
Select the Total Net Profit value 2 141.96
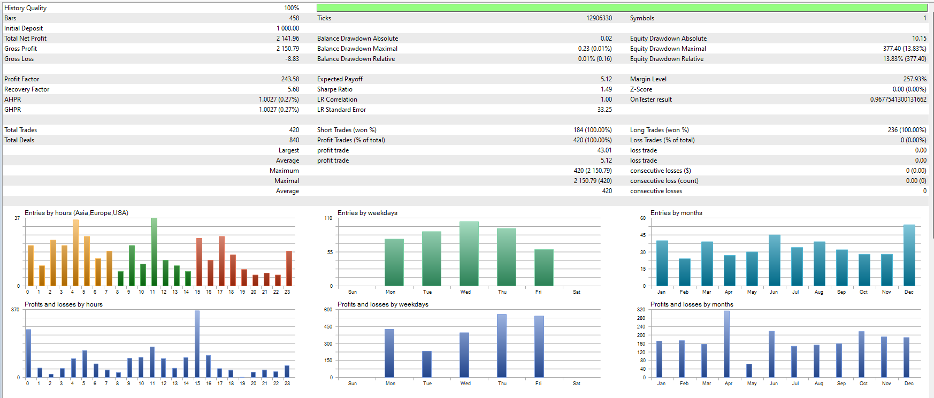point(288,39)
